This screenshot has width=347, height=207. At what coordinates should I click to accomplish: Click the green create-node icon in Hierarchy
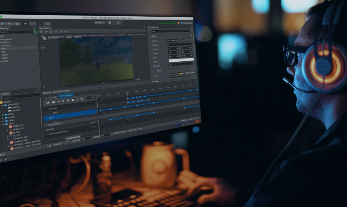click(35, 32)
